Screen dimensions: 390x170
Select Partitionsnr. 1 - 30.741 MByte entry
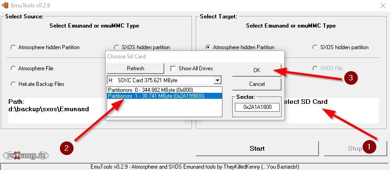[164, 96]
